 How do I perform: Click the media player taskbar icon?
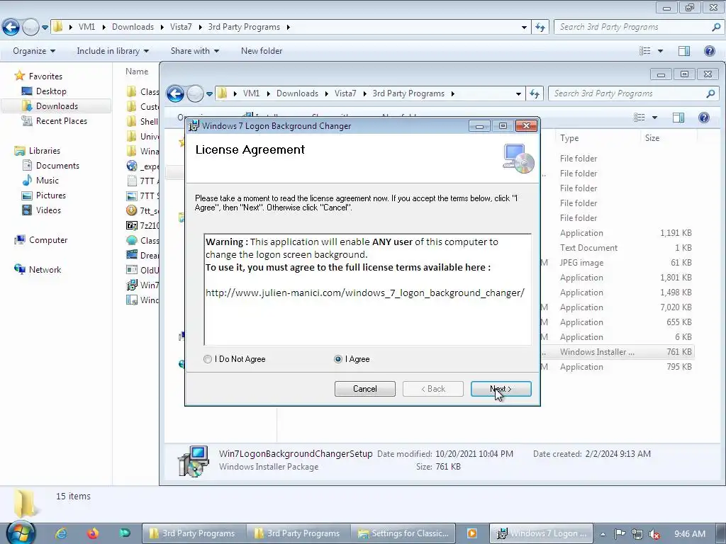471,533
